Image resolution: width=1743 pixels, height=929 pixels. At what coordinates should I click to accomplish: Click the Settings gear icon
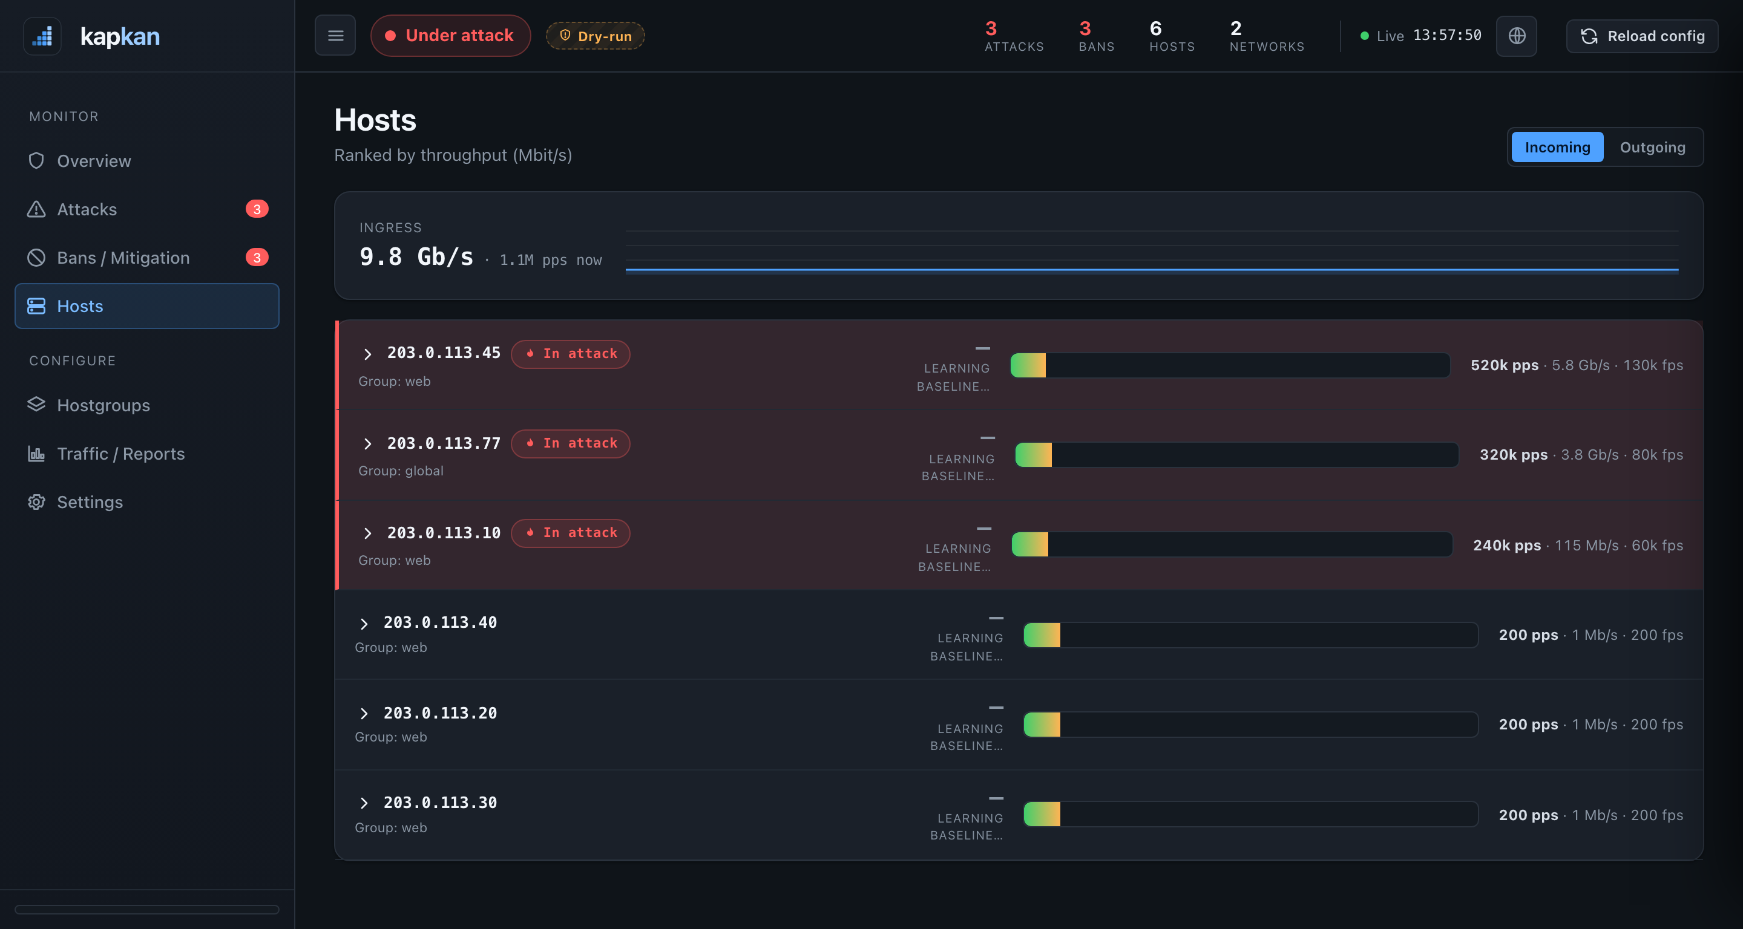pyautogui.click(x=36, y=501)
